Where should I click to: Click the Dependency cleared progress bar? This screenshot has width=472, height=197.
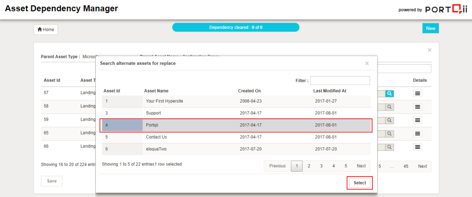pyautogui.click(x=236, y=28)
